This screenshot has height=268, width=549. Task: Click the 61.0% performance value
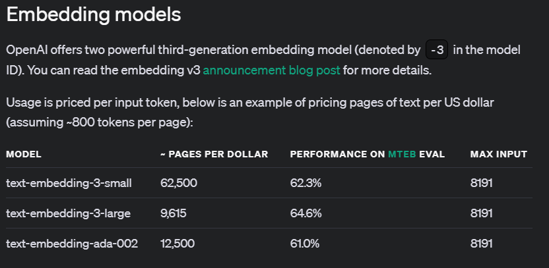point(305,244)
